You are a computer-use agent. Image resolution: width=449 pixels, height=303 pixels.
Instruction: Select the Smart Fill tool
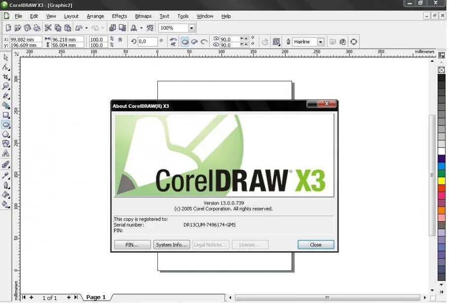(6, 105)
